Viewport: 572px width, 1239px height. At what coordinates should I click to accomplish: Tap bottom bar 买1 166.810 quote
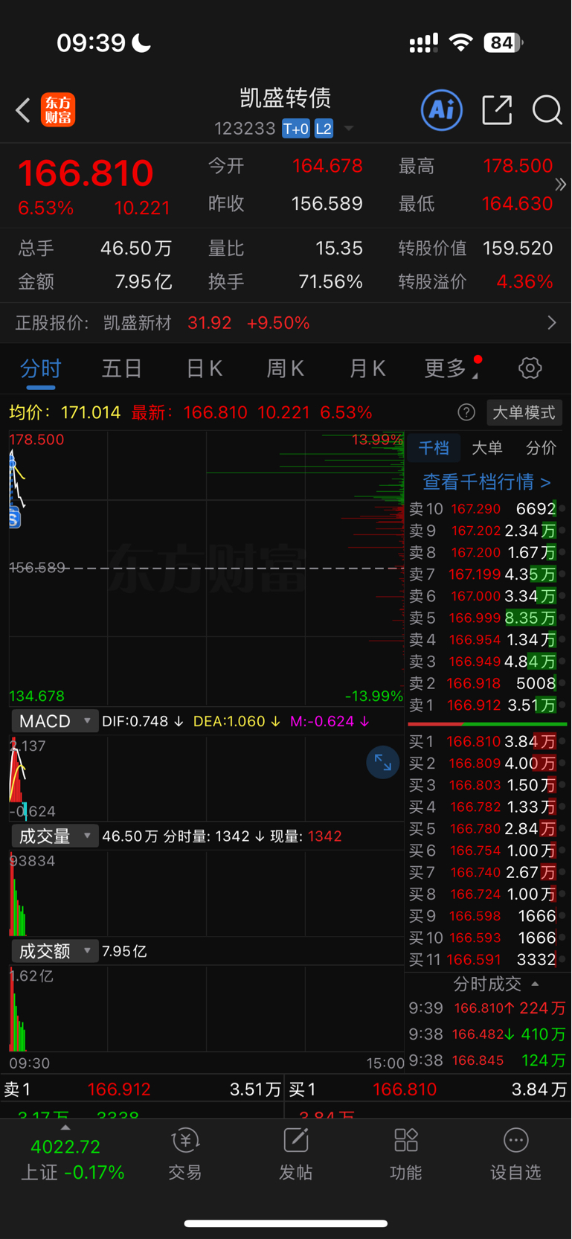coord(428,1089)
